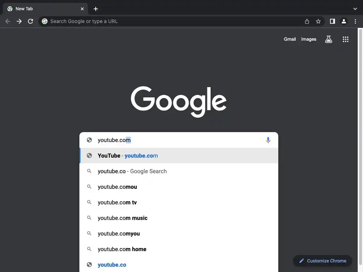Open the profile avatar icon
363x272 pixels.
[x=344, y=21]
